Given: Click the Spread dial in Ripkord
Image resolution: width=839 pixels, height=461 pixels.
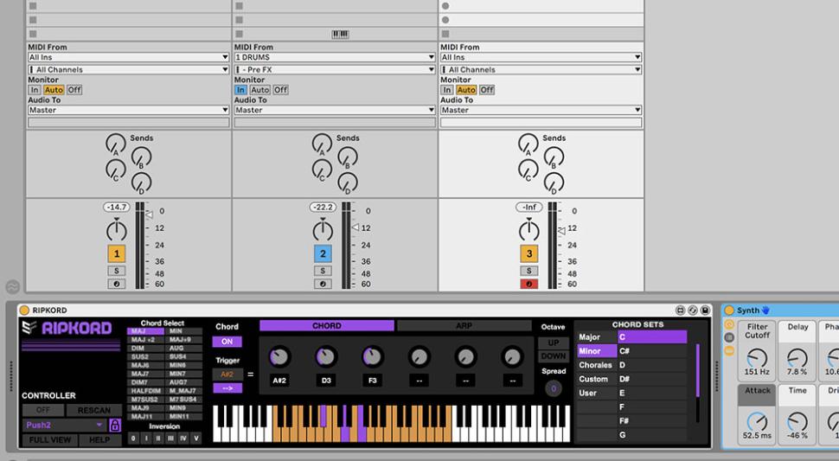Looking at the screenshot, I should 554,389.
